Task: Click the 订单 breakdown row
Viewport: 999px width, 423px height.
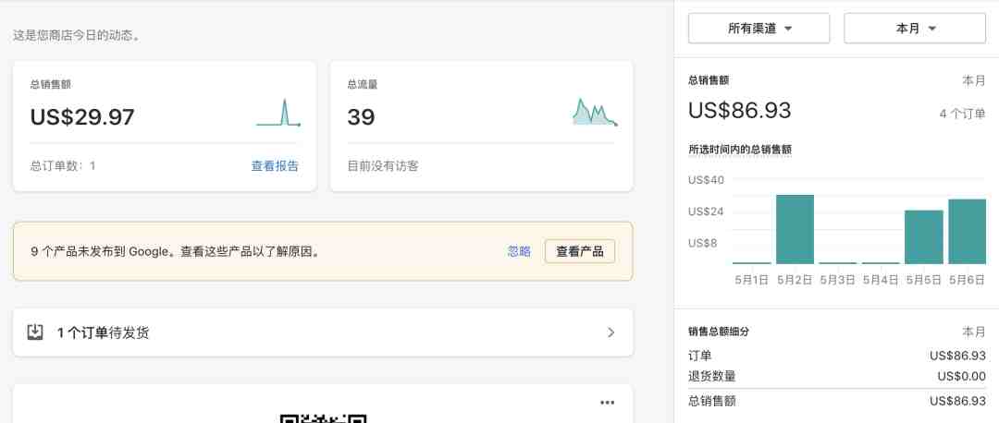Action: pyautogui.click(x=837, y=356)
